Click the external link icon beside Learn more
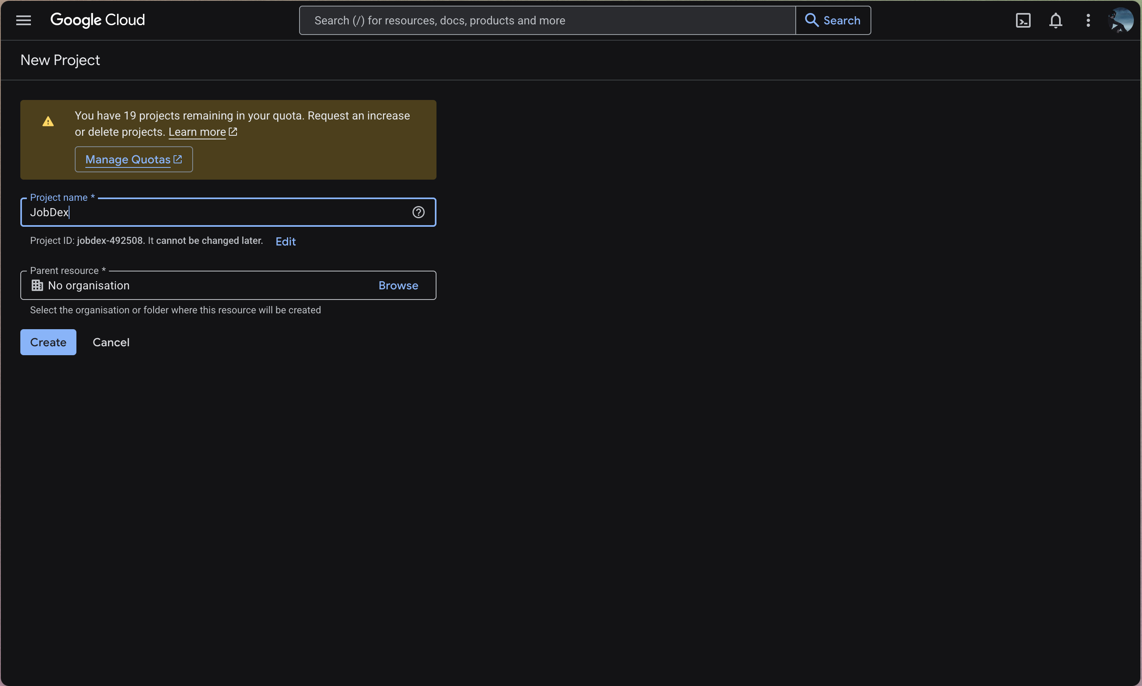The width and height of the screenshot is (1142, 686). [233, 132]
